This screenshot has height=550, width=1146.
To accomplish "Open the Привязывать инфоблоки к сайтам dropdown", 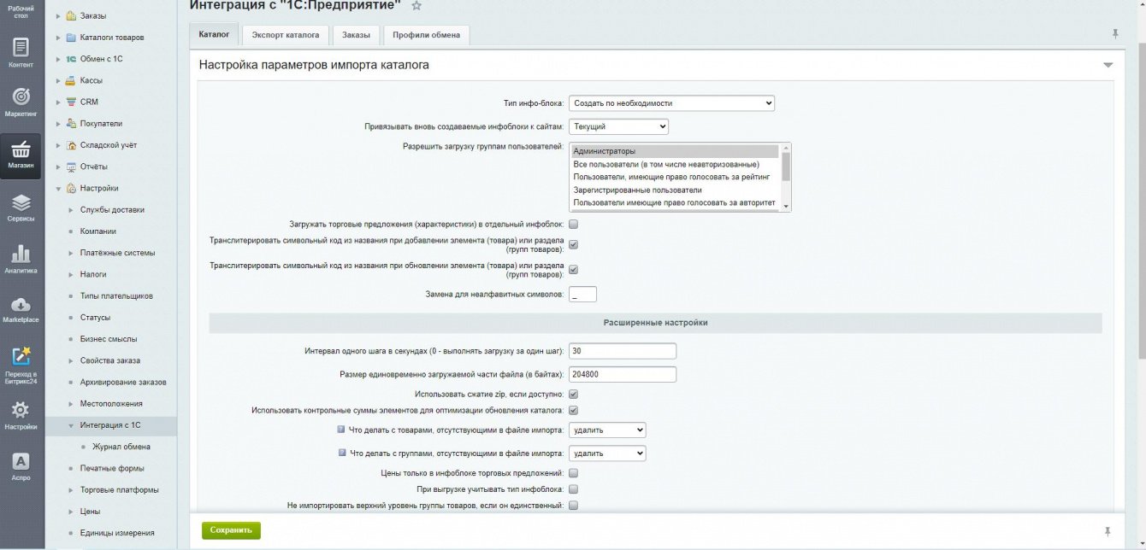I will click(618, 126).
